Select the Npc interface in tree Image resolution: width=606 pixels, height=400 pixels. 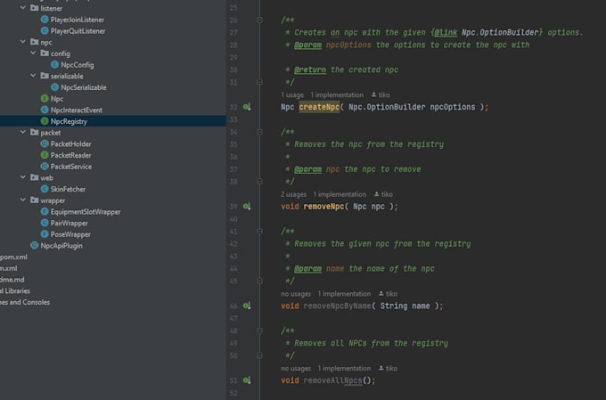pyautogui.click(x=57, y=99)
